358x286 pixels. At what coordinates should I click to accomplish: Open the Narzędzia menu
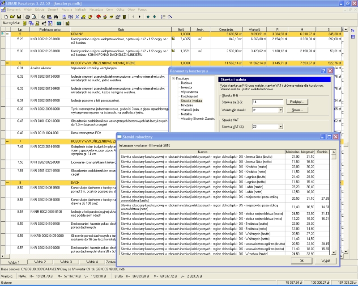click(96, 9)
